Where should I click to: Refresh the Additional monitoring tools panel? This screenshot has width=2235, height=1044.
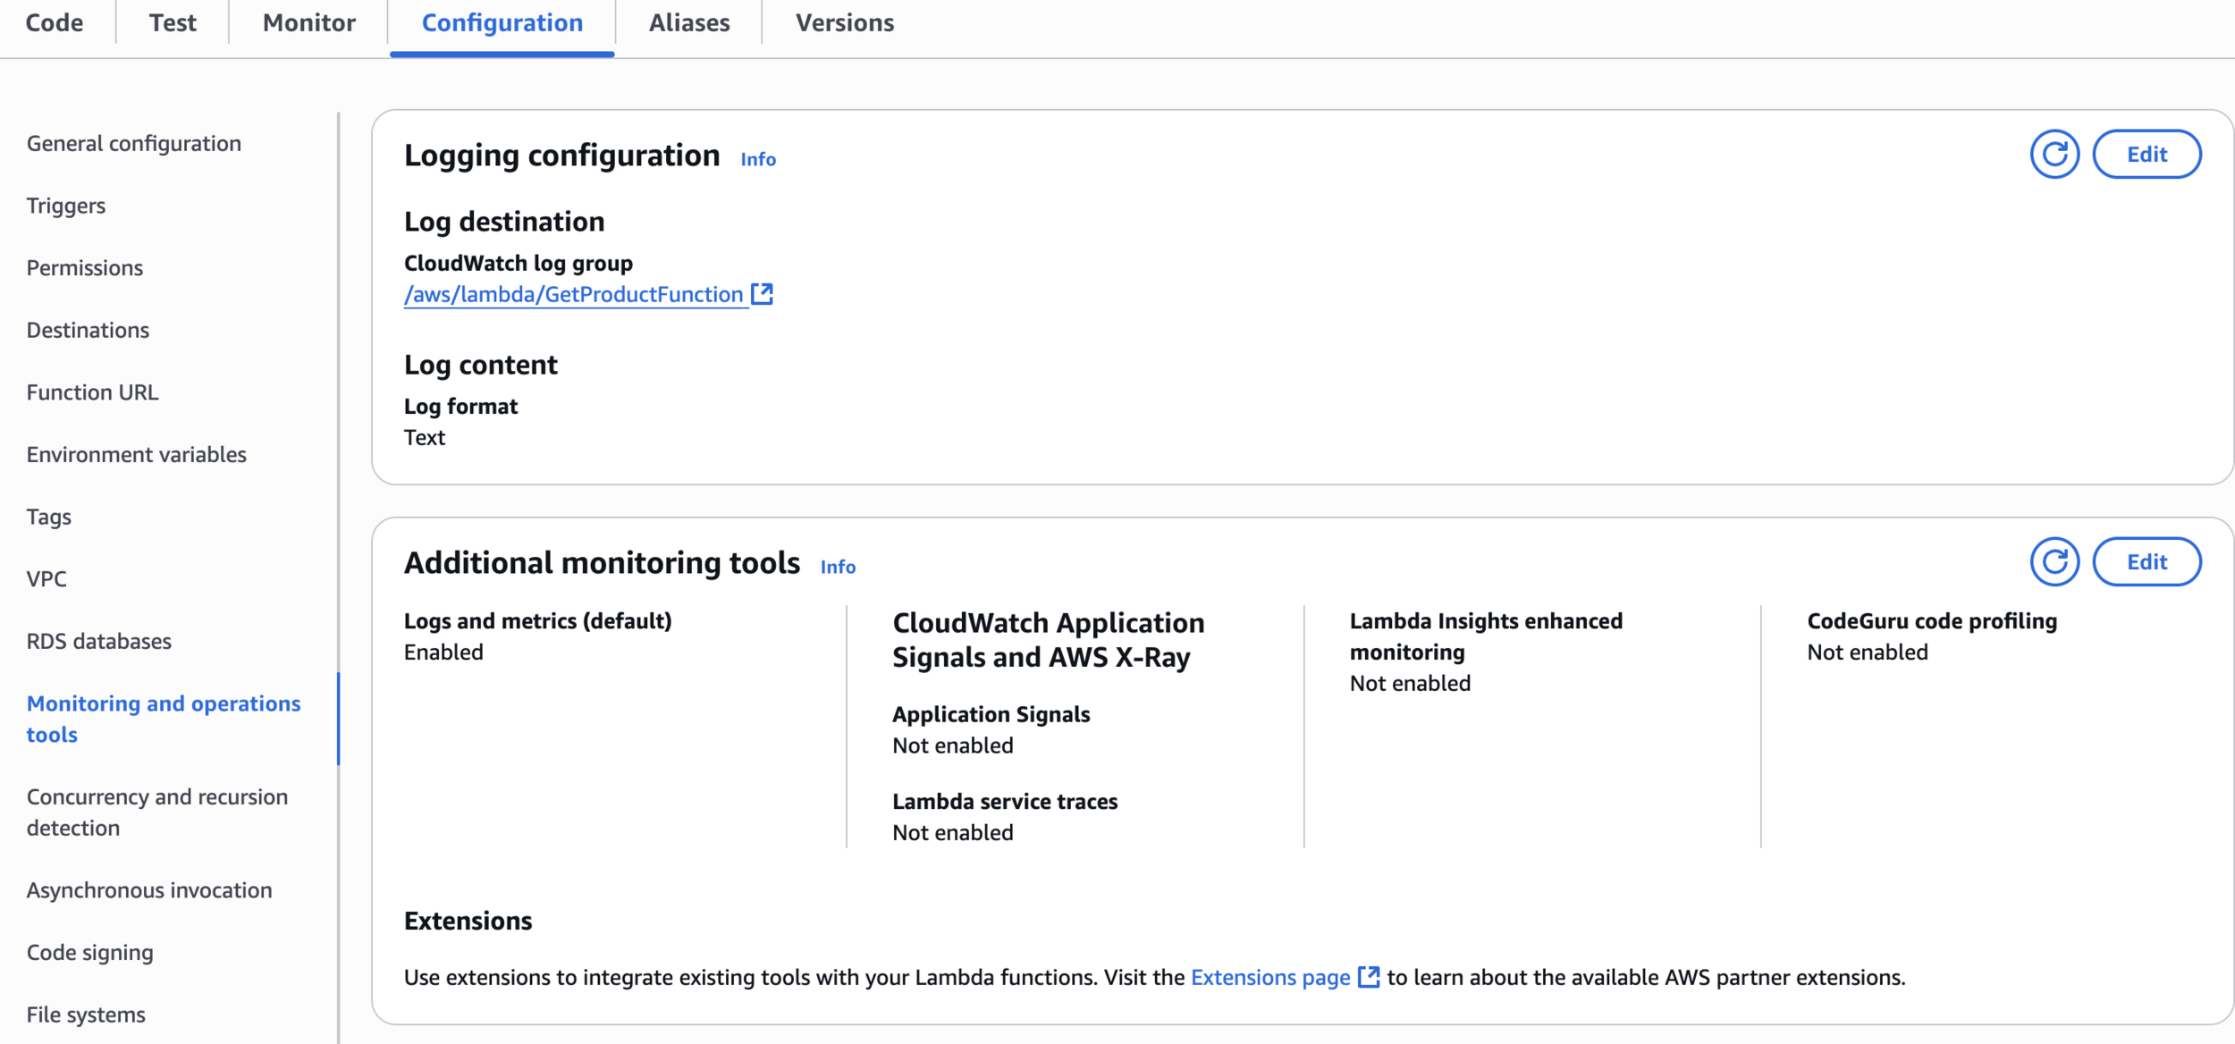[x=2054, y=562]
